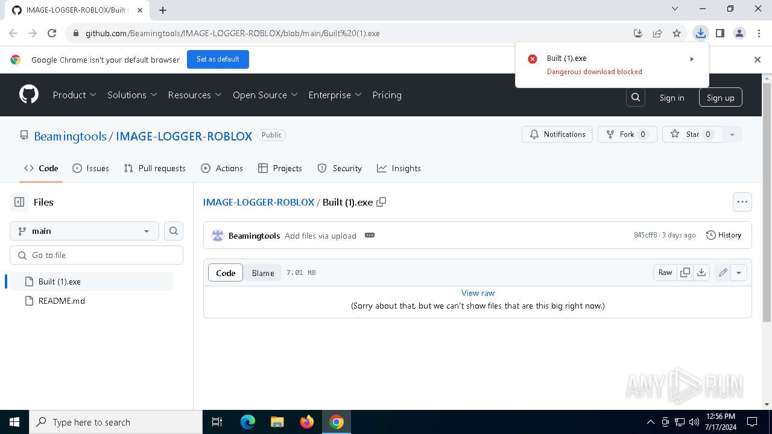772x434 pixels.
Task: Open Task View on taskbar
Action: [217, 422]
